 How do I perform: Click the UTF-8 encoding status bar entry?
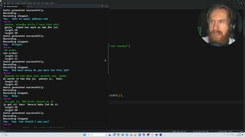pos(230,131)
